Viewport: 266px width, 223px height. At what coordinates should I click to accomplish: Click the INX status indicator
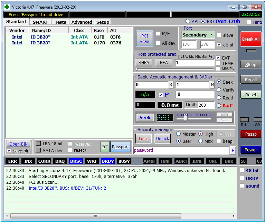click(28, 161)
